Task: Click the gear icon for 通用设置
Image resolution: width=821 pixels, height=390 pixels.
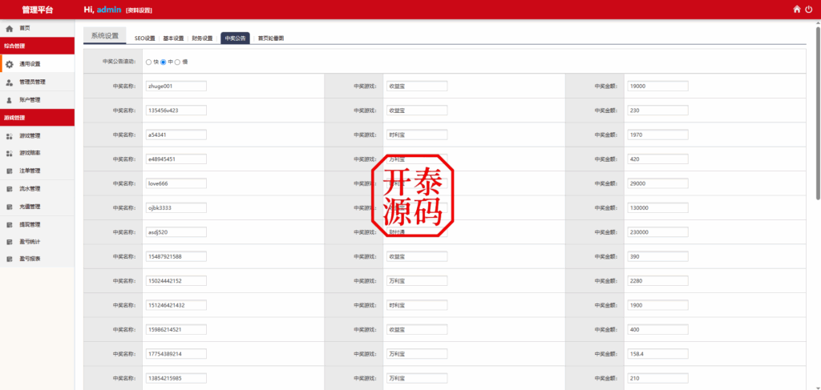Action: [9, 64]
